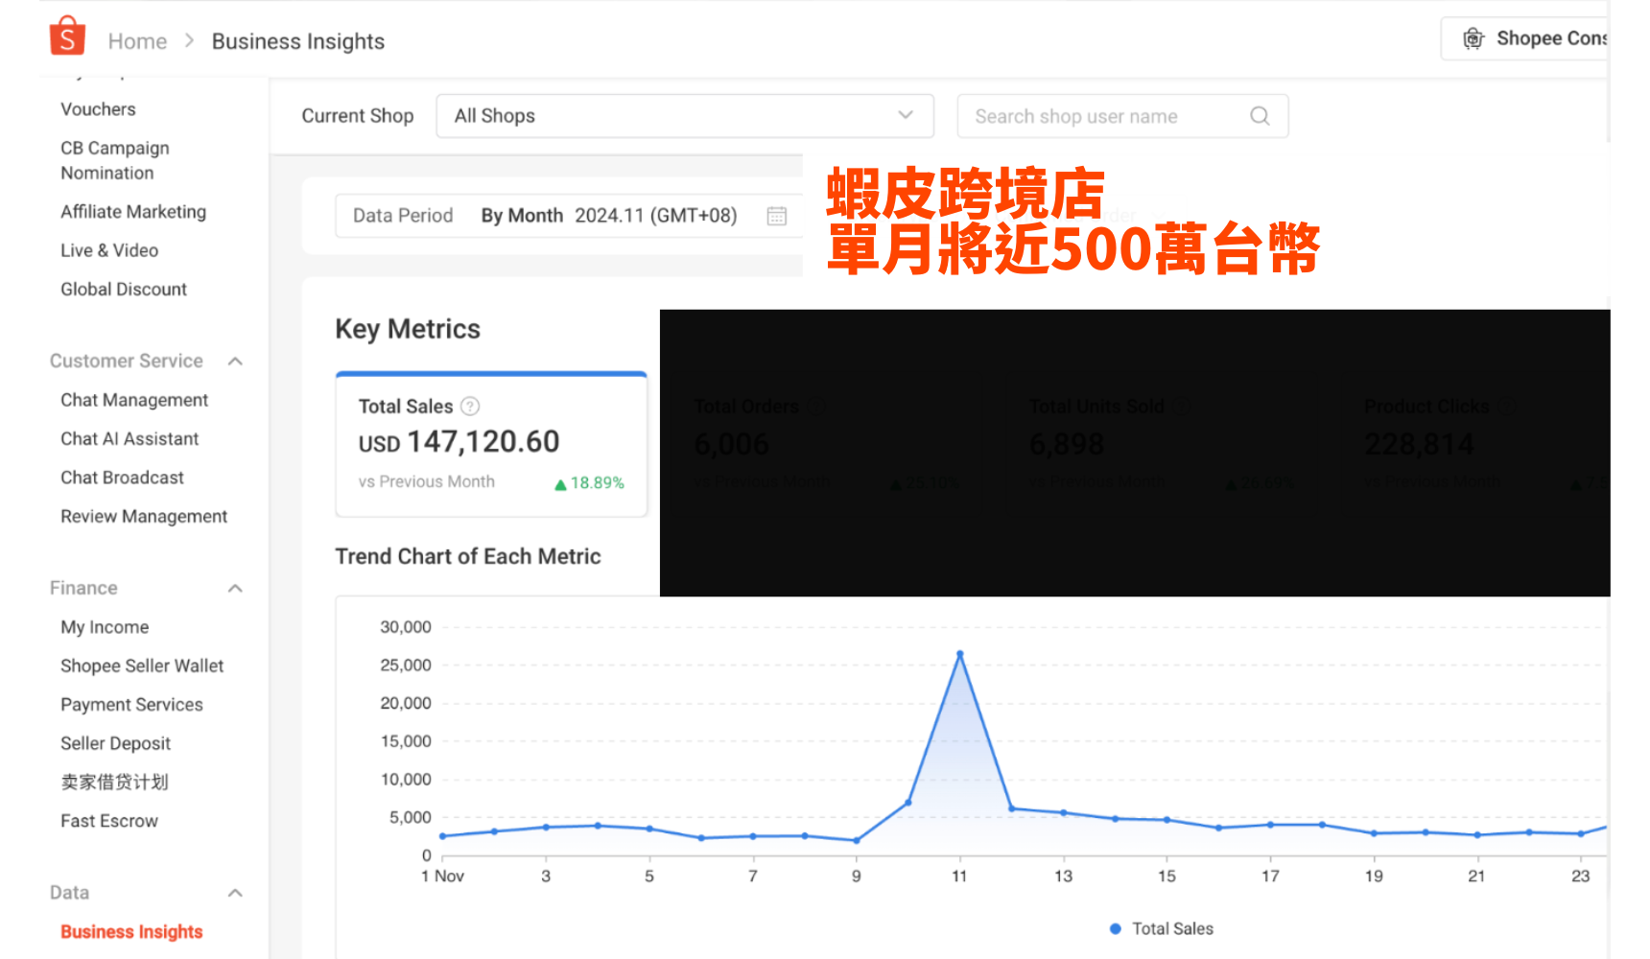The width and height of the screenshot is (1650, 959).
Task: Open Affiliate Marketing in the sidebar
Action: coord(133,212)
